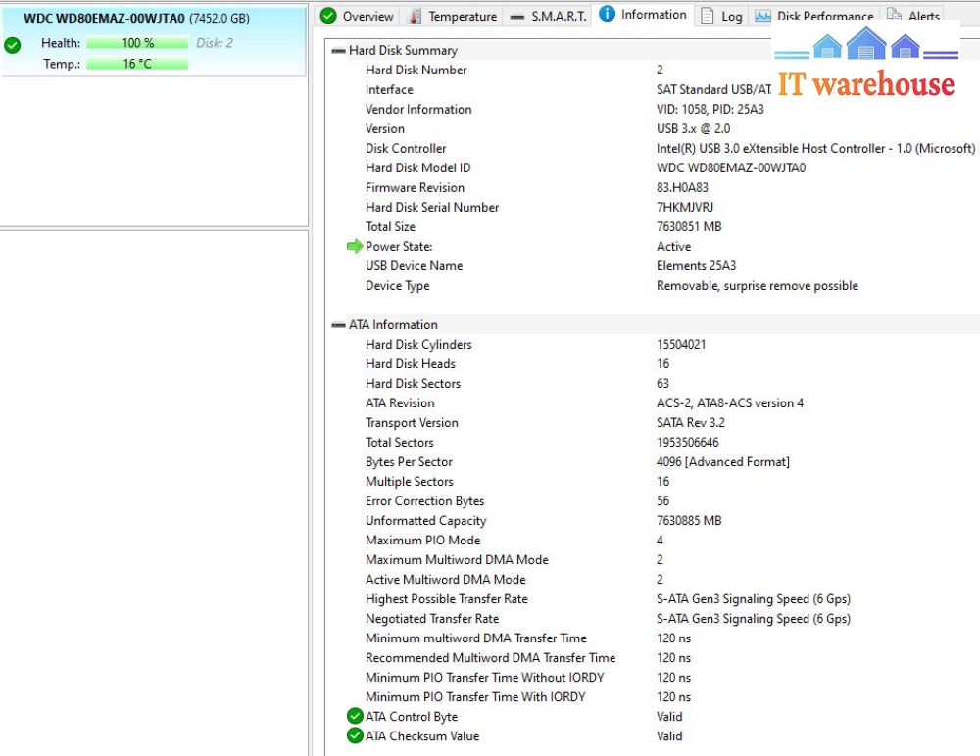Click the blue info icon on Information tab

[x=607, y=14]
